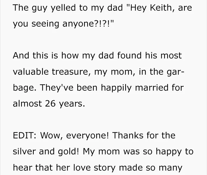This screenshot has height=175, width=207.
Task: Click the word "And" starting the second paragraph
Action: pyautogui.click(x=21, y=55)
